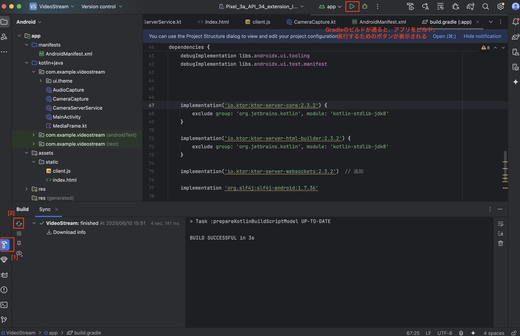Switch to the client.js editor tab
The height and width of the screenshot is (336, 520).
click(x=257, y=22)
